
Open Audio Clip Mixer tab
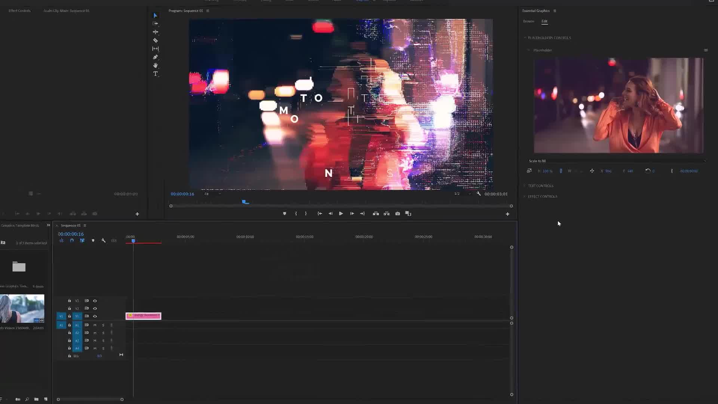67,11
